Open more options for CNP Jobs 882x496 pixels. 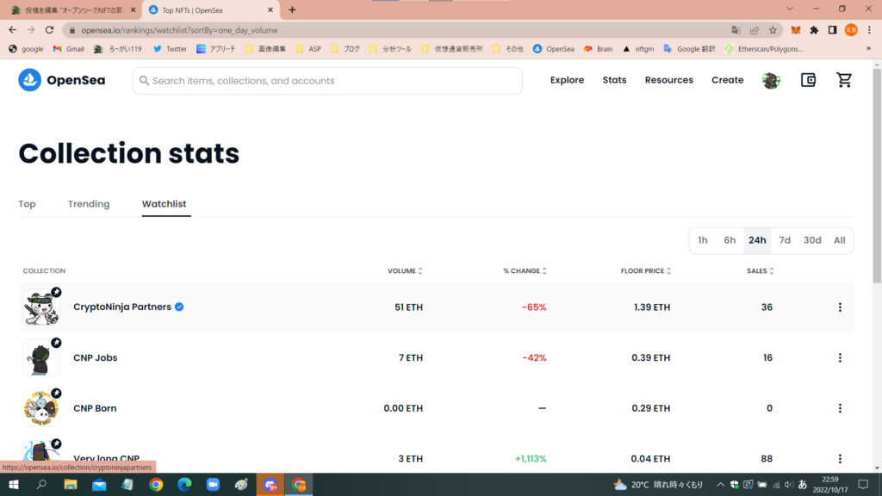840,357
